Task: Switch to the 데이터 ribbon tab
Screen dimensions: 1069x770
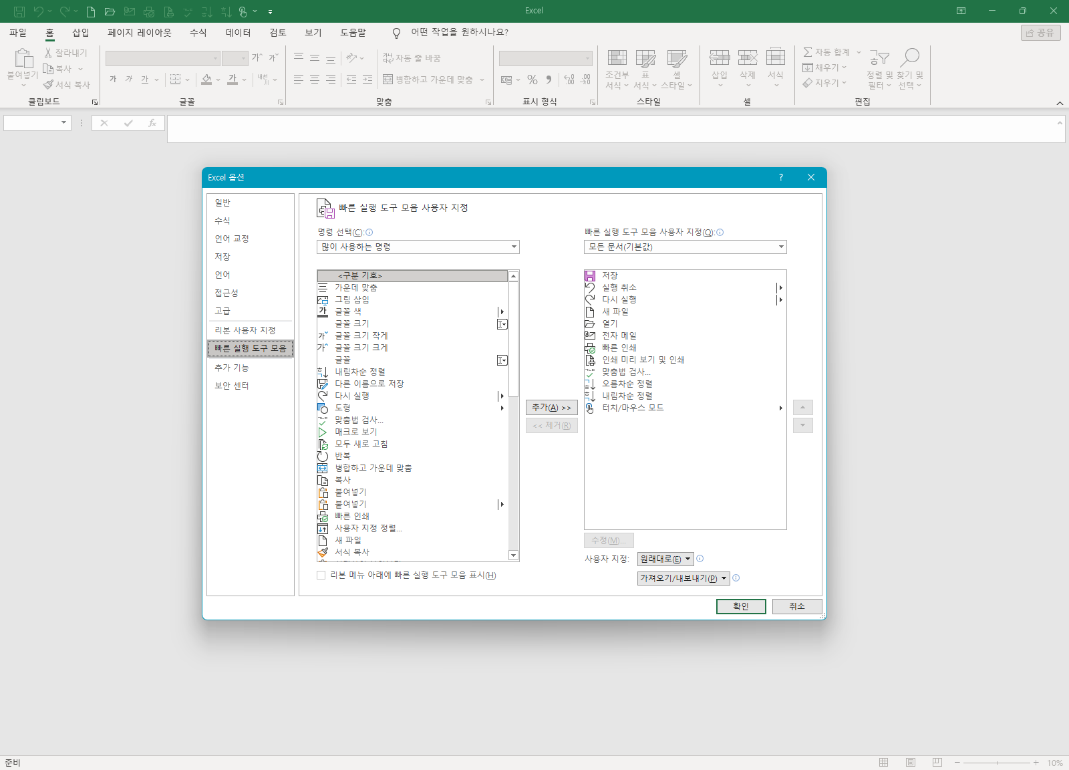Action: point(238,33)
